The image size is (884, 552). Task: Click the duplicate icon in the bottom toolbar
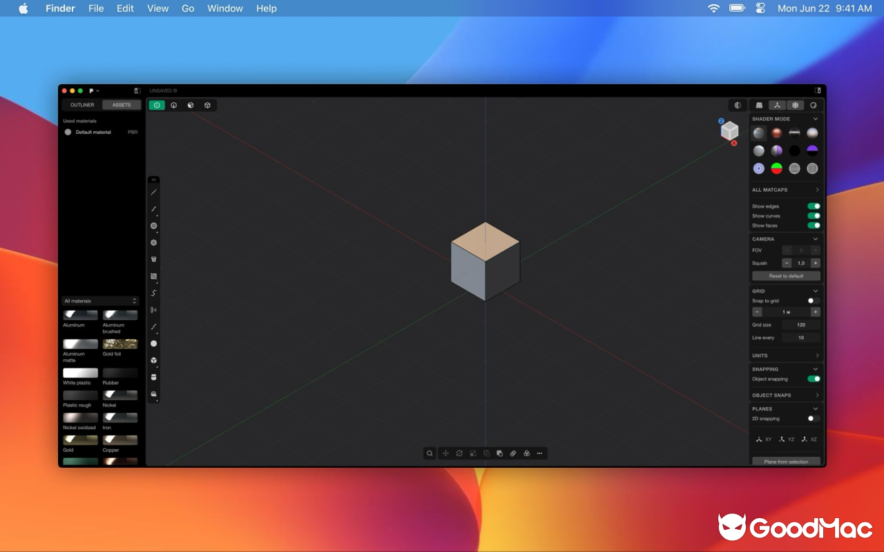coord(486,453)
